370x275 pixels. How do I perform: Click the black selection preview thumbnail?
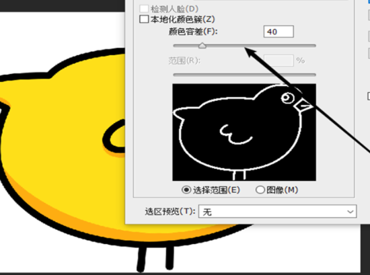pyautogui.click(x=244, y=132)
